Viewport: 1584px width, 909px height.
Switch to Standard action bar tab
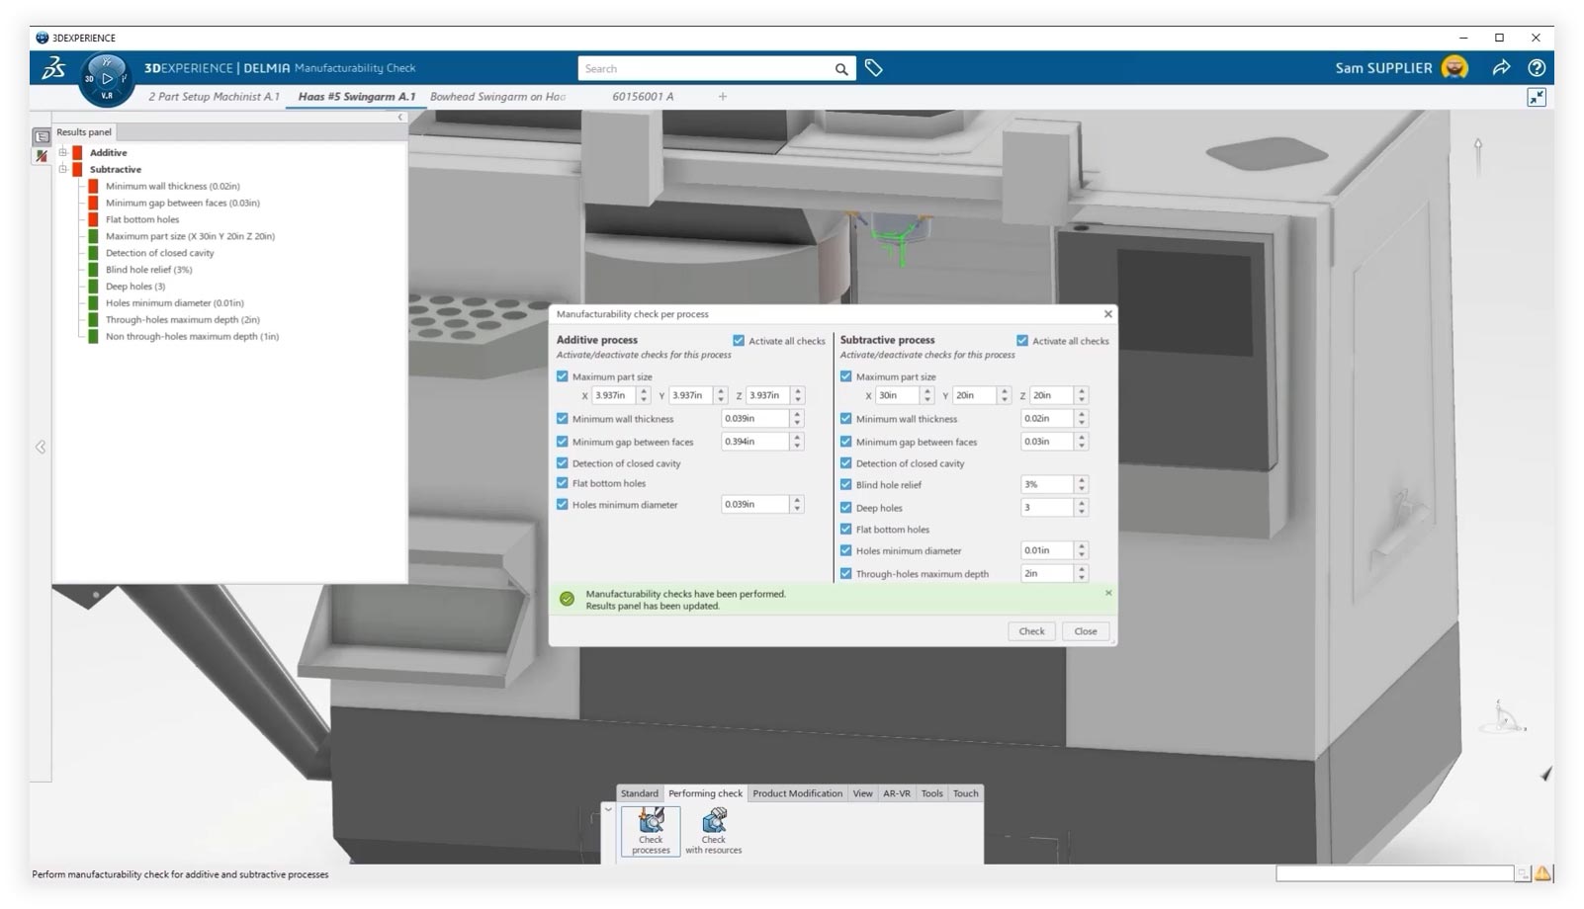click(x=640, y=793)
